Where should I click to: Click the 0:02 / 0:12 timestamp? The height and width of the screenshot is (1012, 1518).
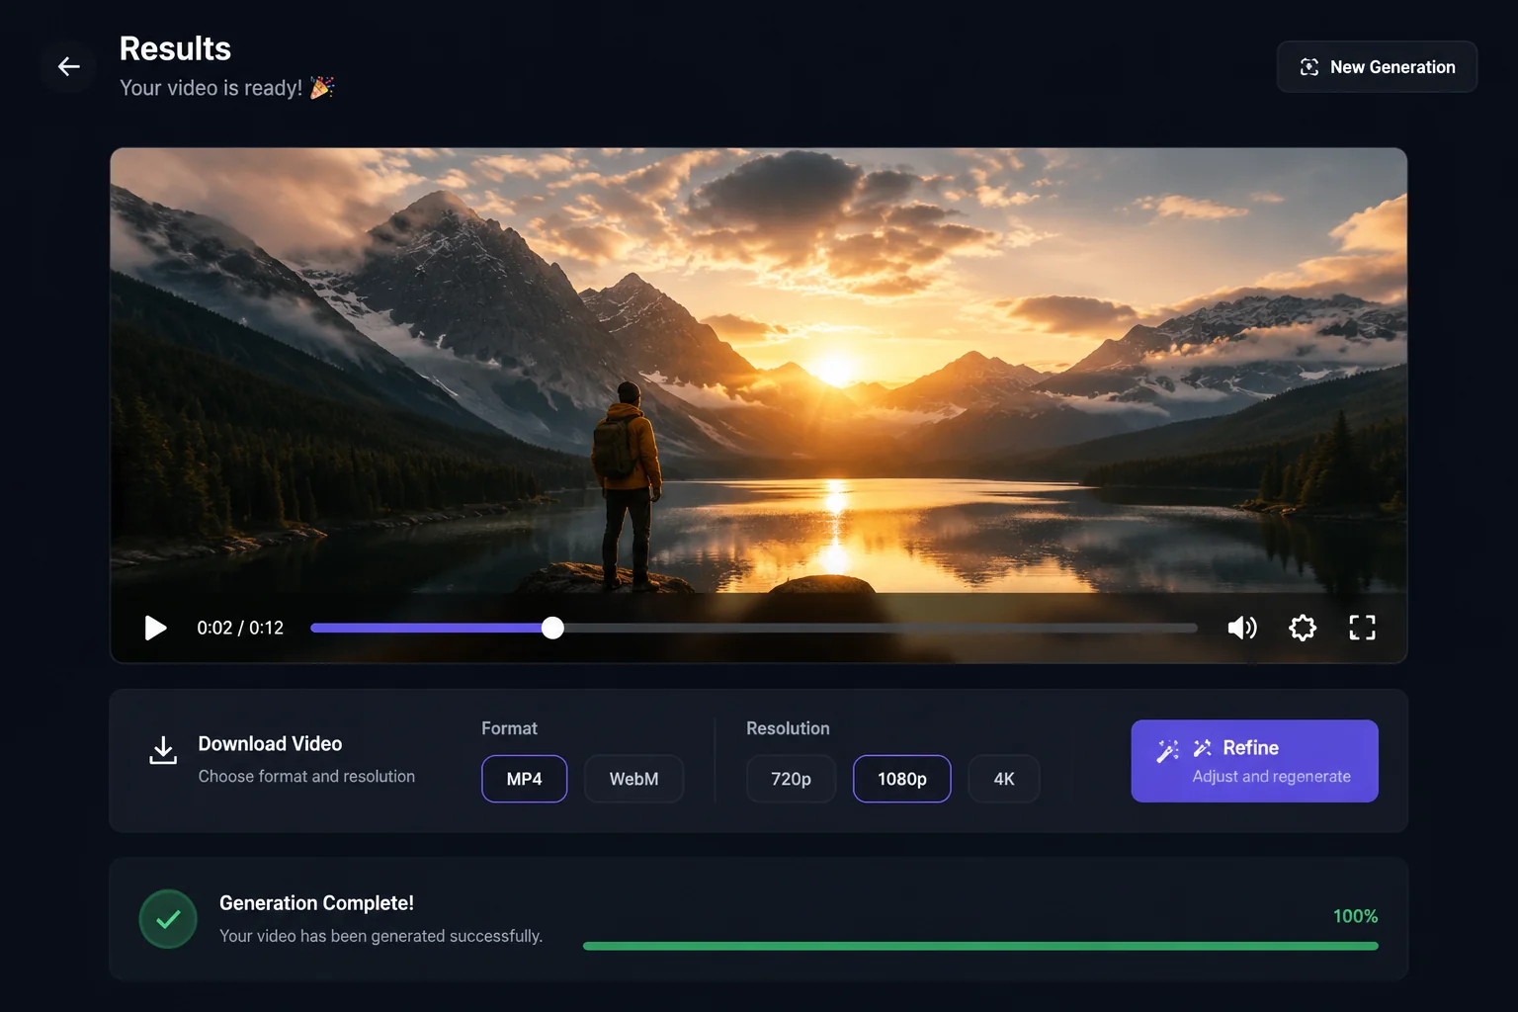tap(240, 628)
